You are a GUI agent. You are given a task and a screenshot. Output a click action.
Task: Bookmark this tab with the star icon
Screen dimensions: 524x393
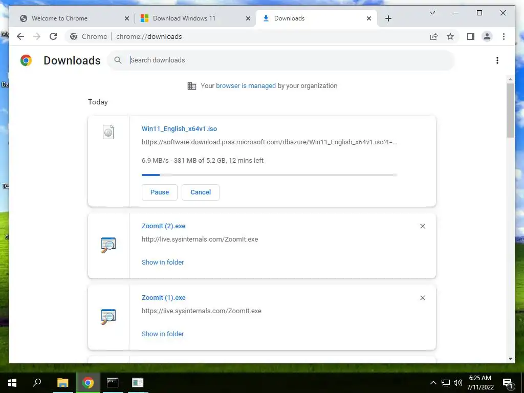click(x=450, y=36)
